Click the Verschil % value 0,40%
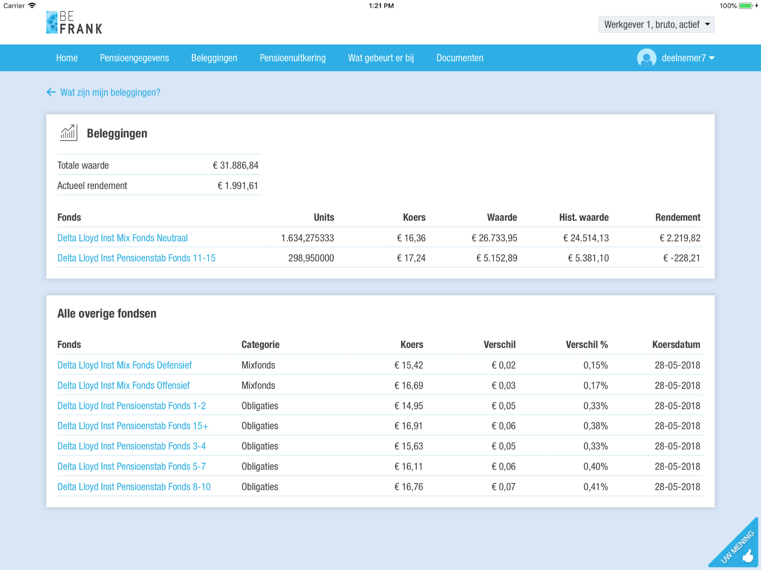Image resolution: width=761 pixels, height=570 pixels. point(596,466)
